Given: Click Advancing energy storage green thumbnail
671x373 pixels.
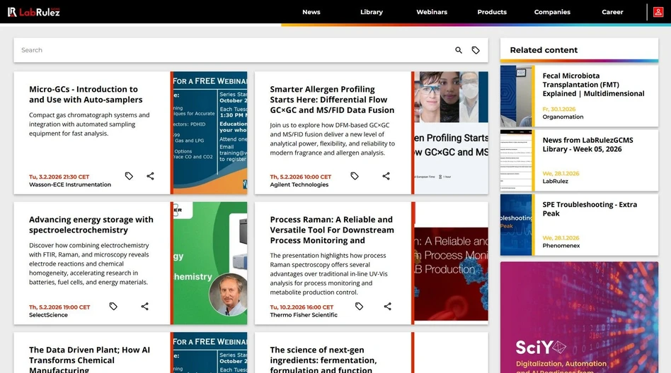Looking at the screenshot, I should [x=210, y=264].
